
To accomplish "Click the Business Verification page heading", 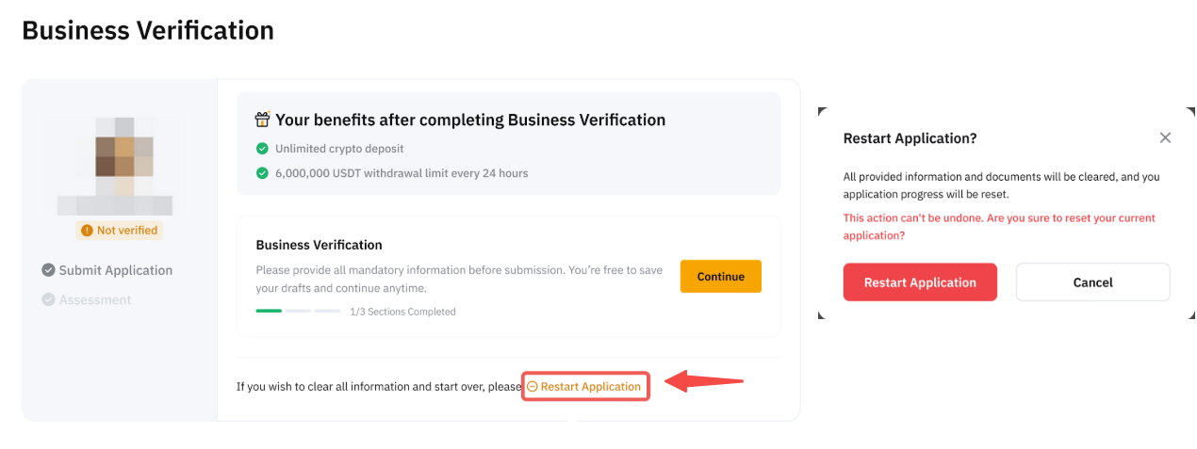I will 148,30.
